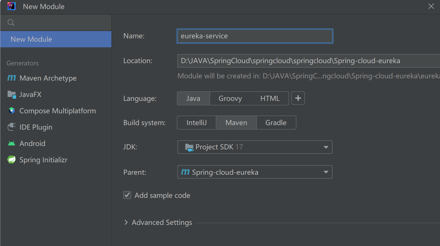This screenshot has height=246, width=440.
Task: Click the Maven Archetype 'm' icon
Action: click(12, 78)
